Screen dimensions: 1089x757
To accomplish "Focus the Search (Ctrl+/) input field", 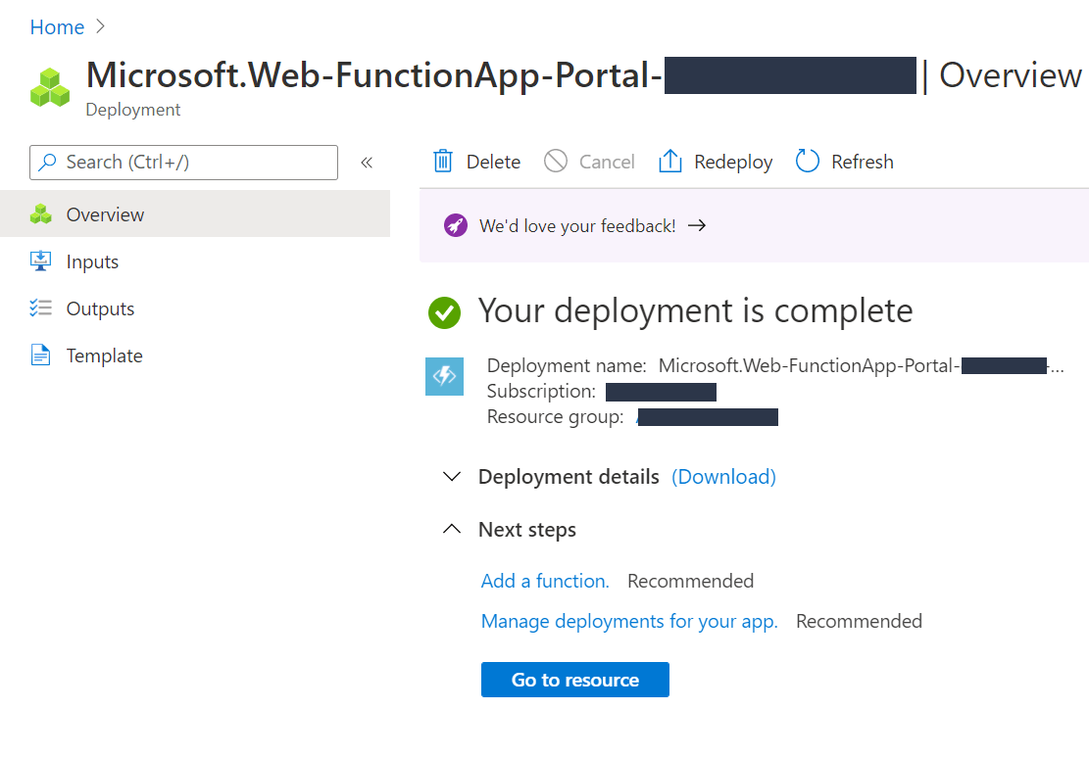I will [184, 163].
